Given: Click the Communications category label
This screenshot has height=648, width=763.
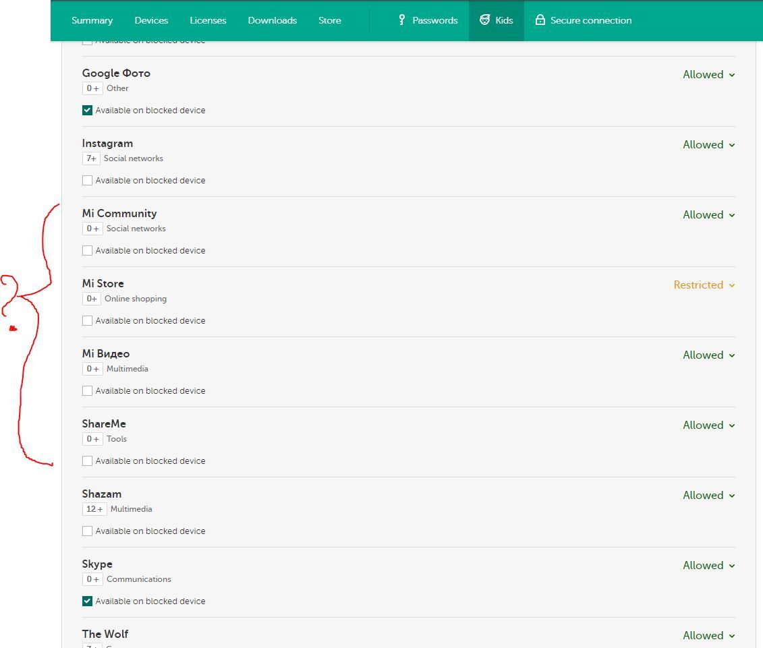Looking at the screenshot, I should (139, 579).
